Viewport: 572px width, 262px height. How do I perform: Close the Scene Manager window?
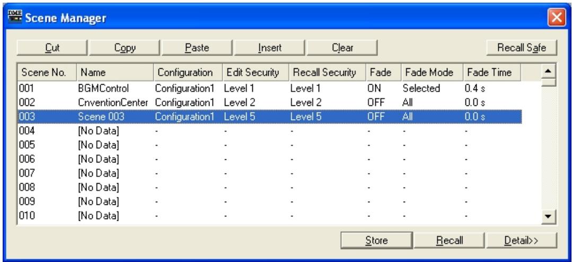point(556,18)
